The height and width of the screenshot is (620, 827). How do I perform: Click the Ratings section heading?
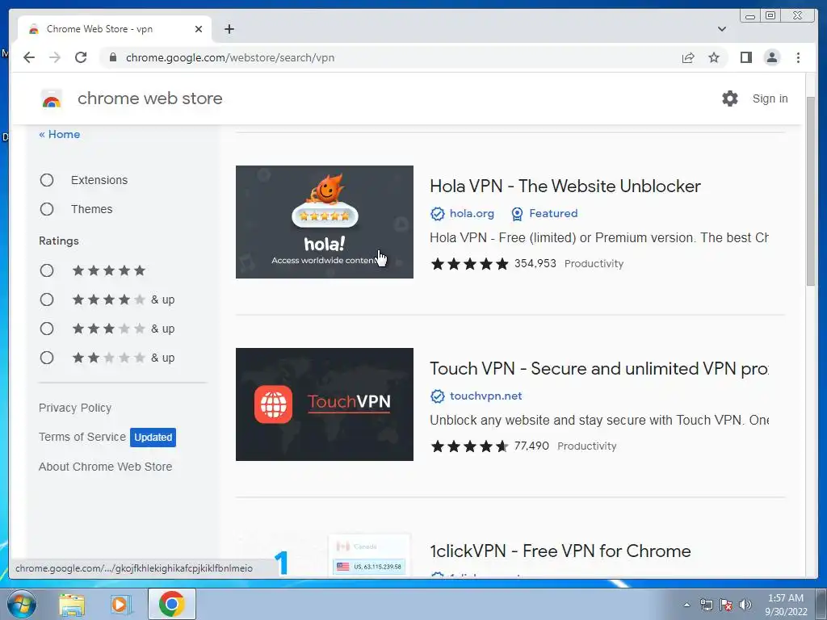58,241
